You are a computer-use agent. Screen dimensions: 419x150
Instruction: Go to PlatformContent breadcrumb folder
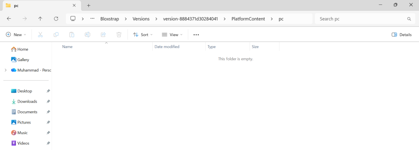pyautogui.click(x=248, y=19)
